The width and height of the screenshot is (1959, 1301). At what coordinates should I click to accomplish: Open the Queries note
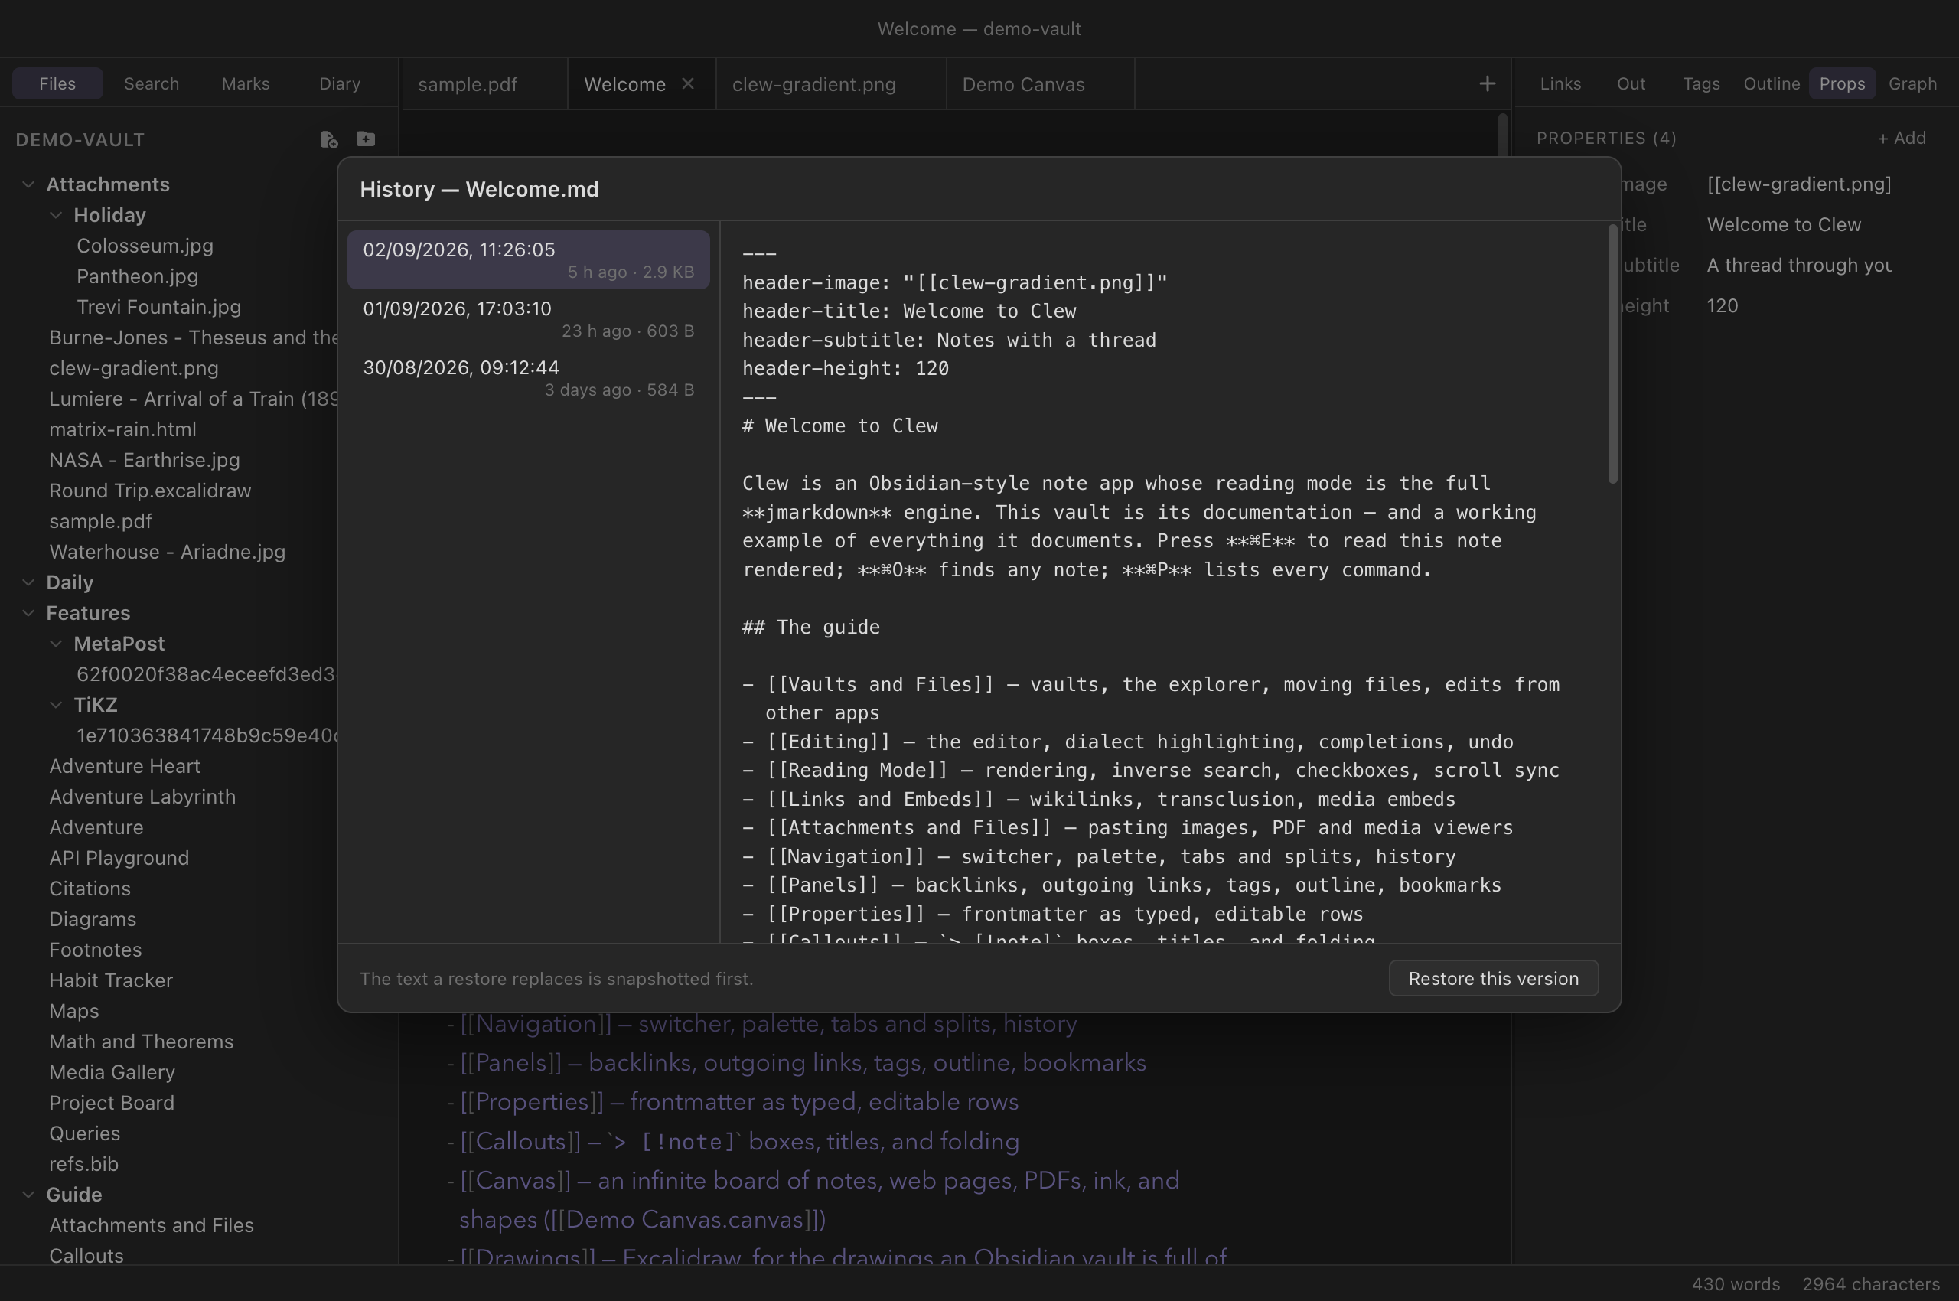pyautogui.click(x=85, y=1135)
